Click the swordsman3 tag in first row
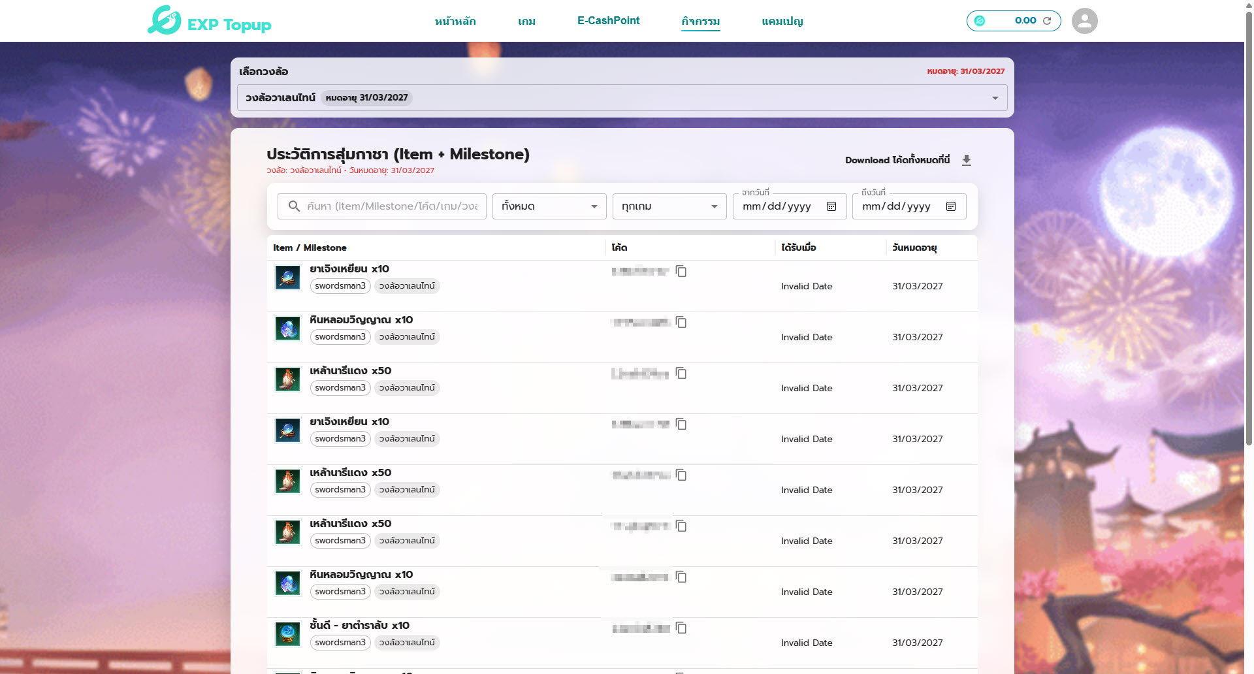This screenshot has width=1254, height=674. (x=340, y=286)
